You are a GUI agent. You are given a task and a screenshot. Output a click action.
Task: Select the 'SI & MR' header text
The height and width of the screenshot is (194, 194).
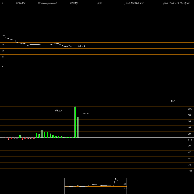(21, 3)
